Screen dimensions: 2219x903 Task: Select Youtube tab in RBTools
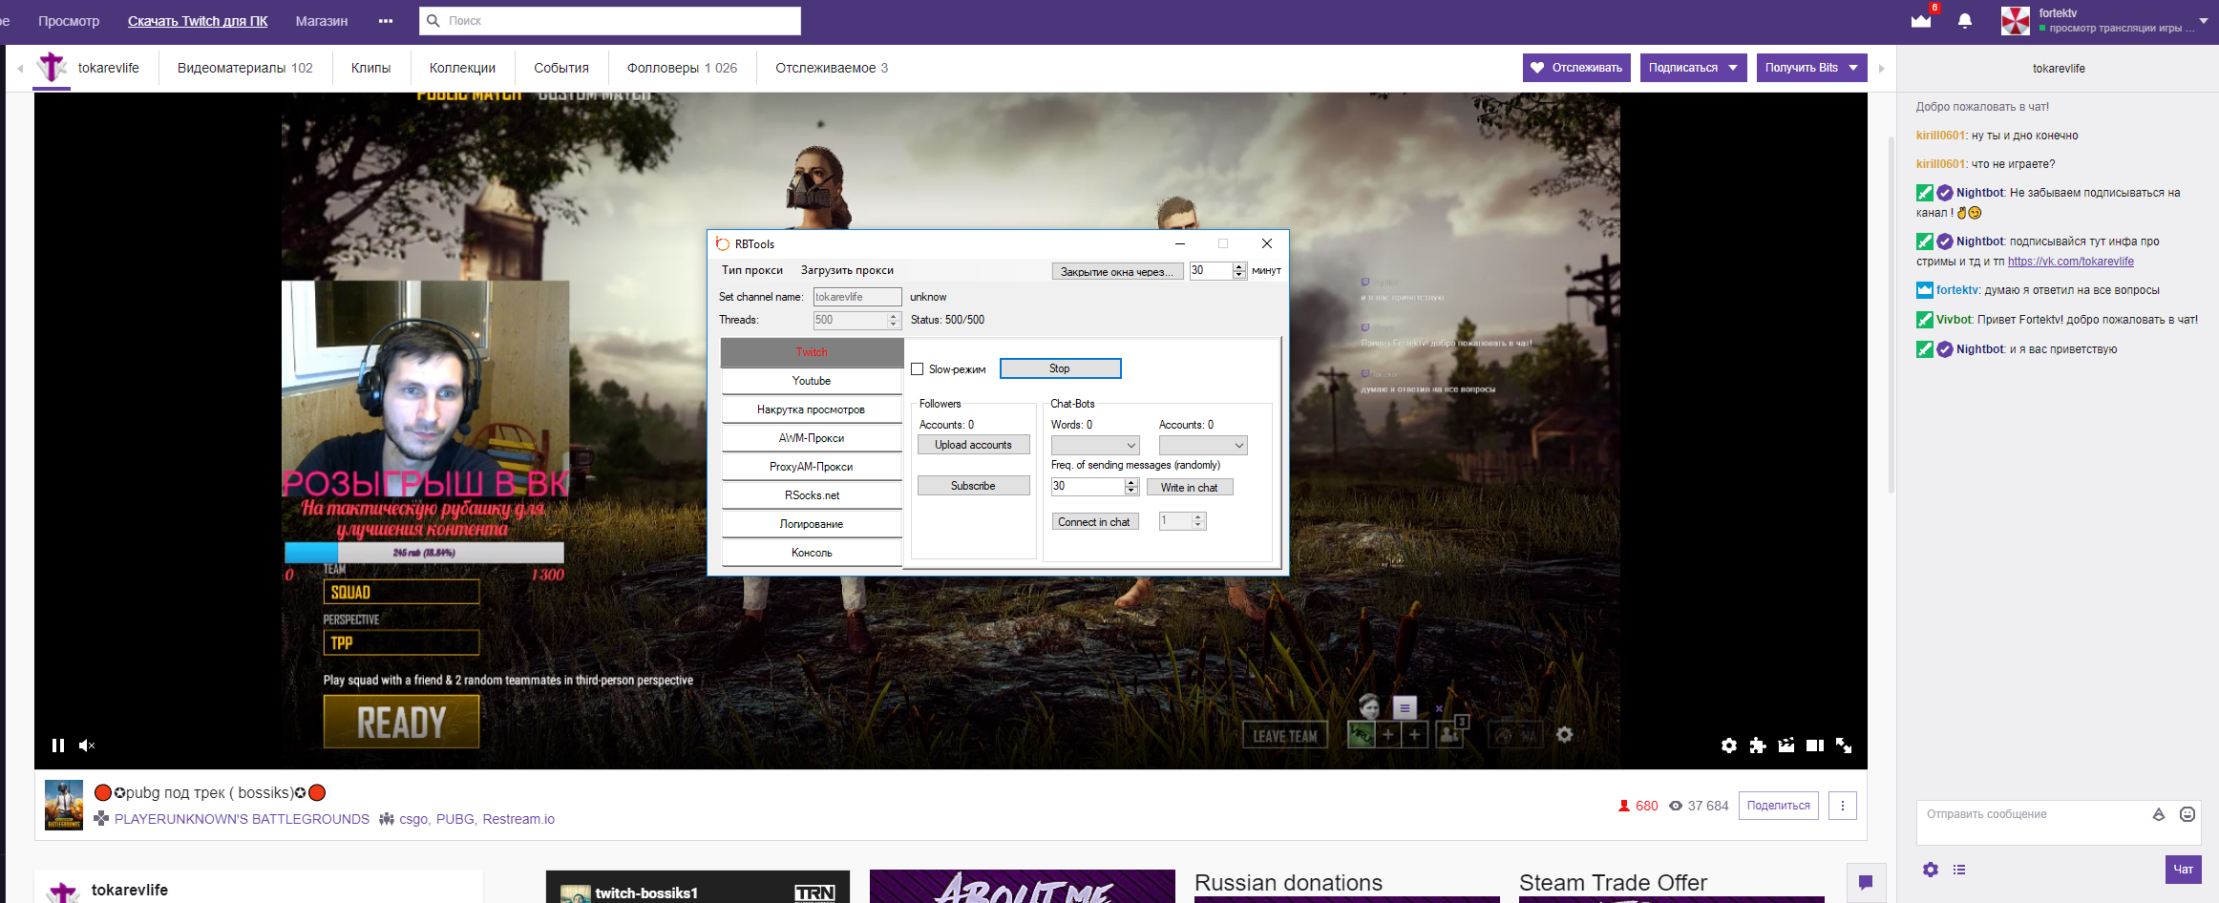811,381
